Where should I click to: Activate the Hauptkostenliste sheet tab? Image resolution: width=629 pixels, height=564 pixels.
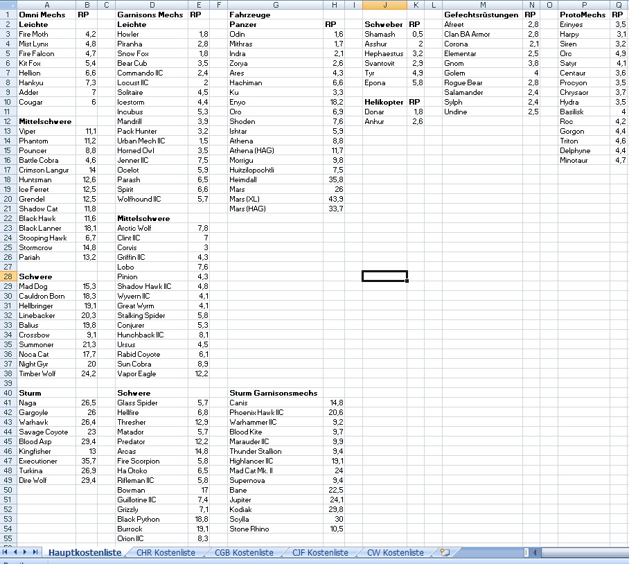[85, 552]
